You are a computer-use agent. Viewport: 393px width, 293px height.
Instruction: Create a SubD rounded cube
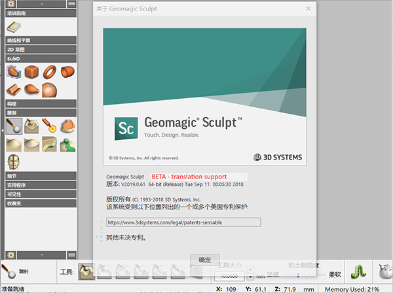[x=31, y=72]
